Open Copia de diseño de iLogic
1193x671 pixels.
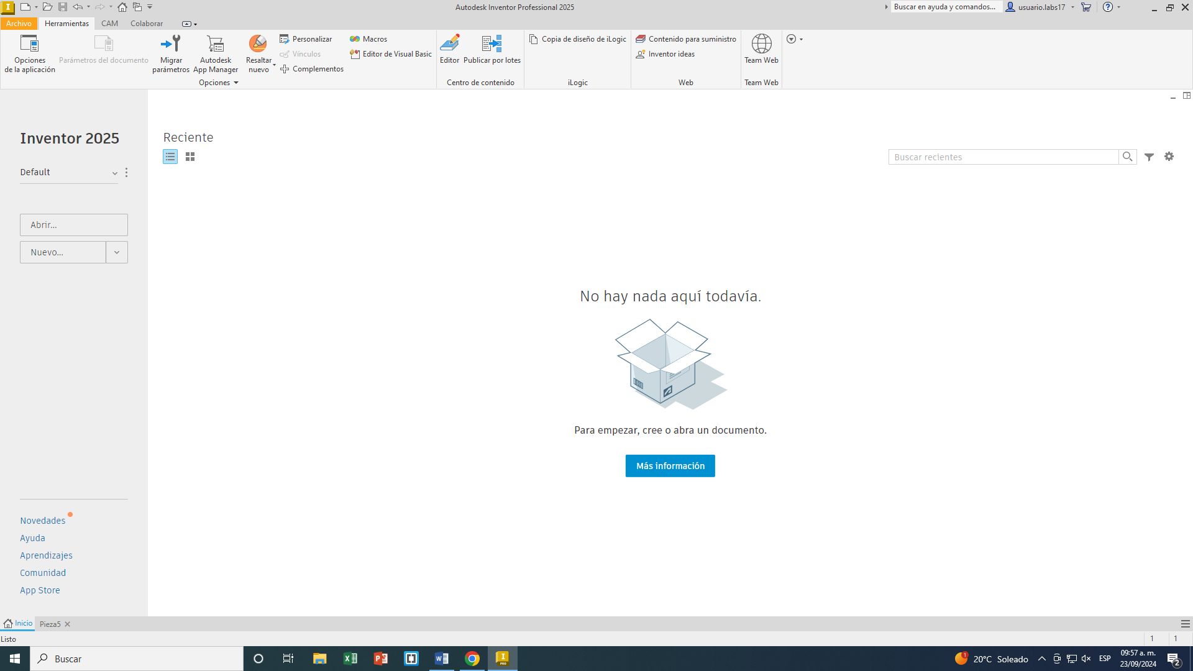(x=578, y=39)
